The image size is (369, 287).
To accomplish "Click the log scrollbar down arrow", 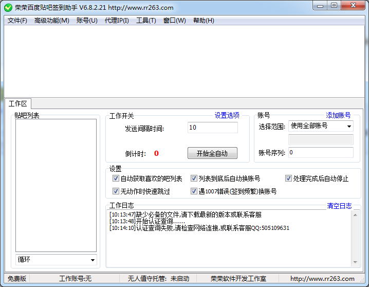I will 355,261.
